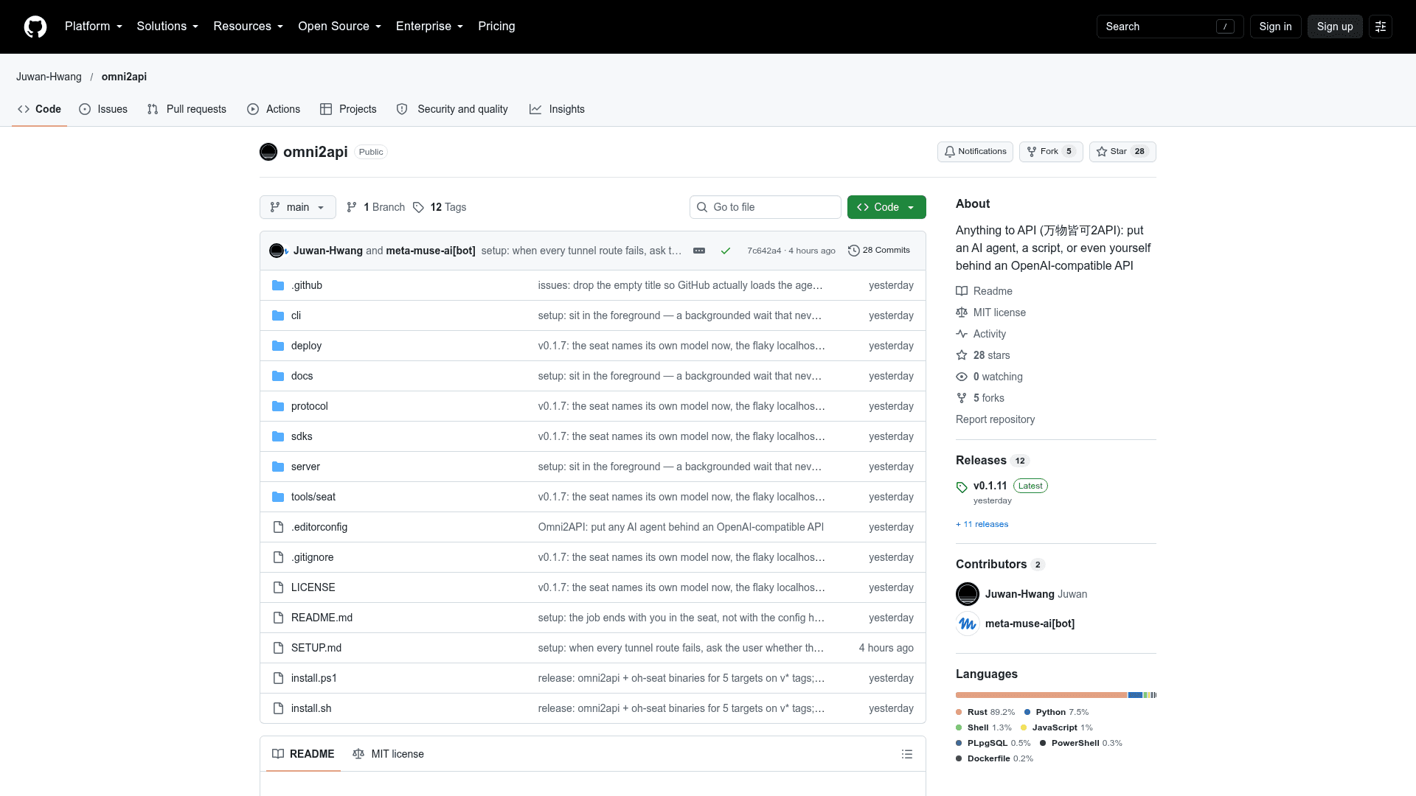Click the v0.1.11 release tag
This screenshot has height=796, width=1416.
point(990,486)
